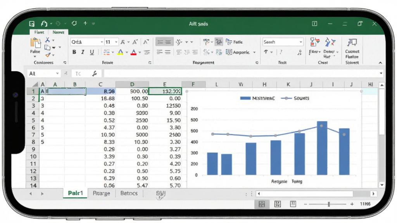The image size is (397, 223).
Task: Select the Palr1 sheet tab
Action: click(x=75, y=194)
